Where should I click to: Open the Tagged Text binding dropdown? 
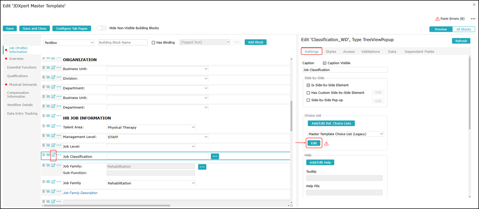pos(205,42)
